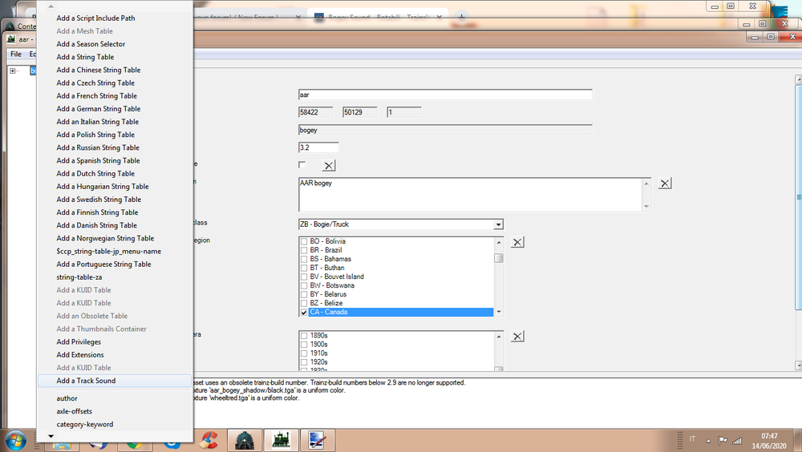
Task: Click description box scroll-down arrow
Action: tap(646, 207)
